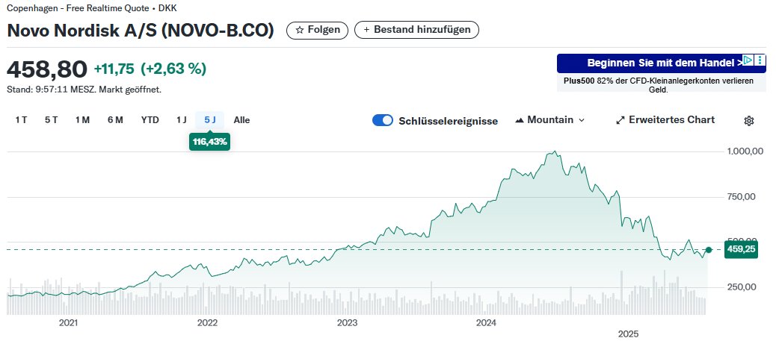This screenshot has width=776, height=341.
Task: Open the Mountain chart type dropdown
Action: pos(549,120)
